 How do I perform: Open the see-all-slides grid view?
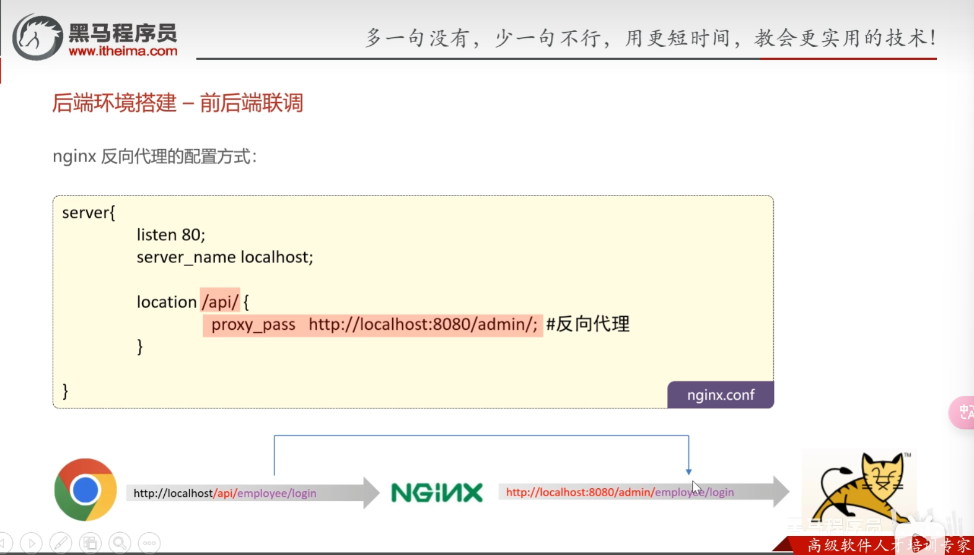(90, 543)
